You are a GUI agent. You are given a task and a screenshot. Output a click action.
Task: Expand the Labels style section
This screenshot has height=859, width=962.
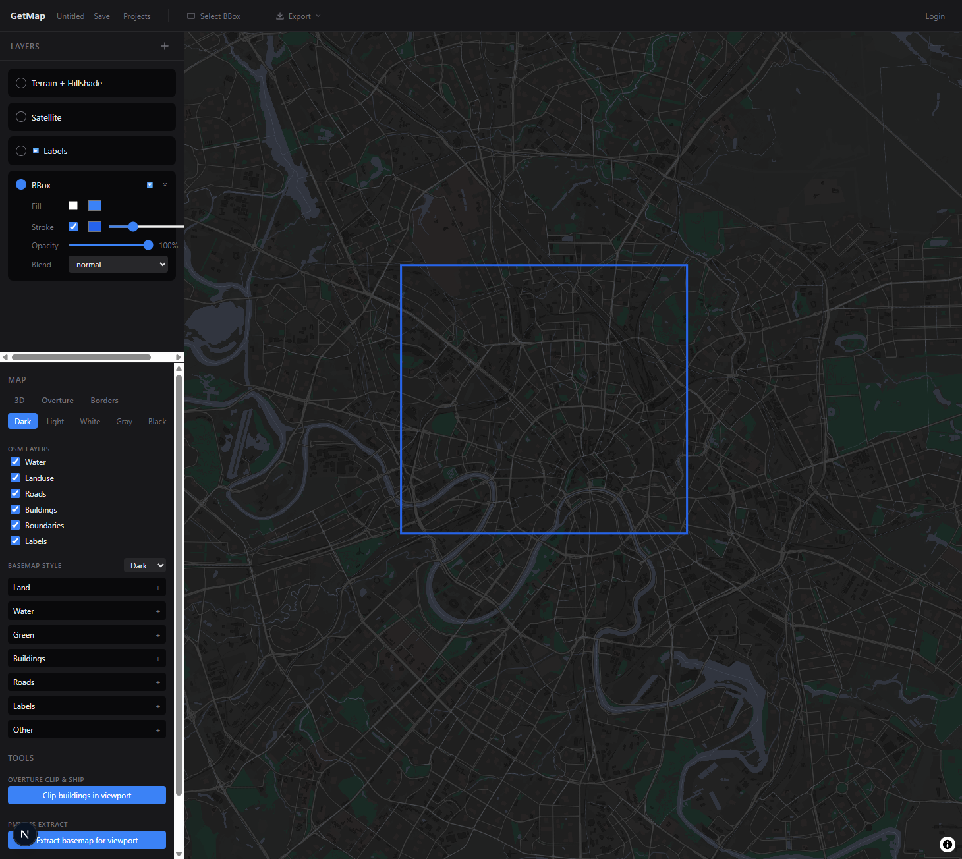(x=87, y=706)
